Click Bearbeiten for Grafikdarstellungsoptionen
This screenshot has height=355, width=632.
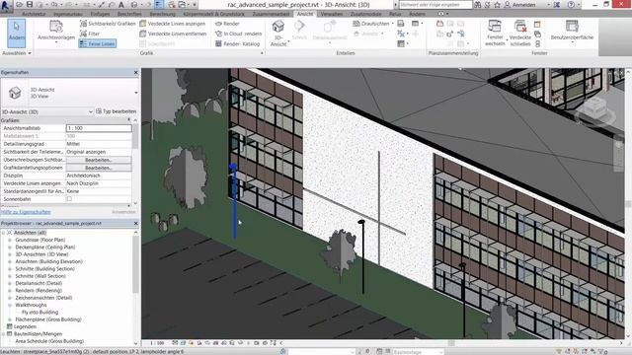coord(99,168)
